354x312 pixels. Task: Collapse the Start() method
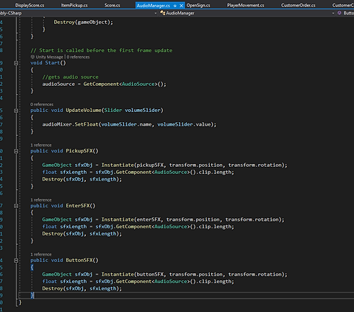click(16, 63)
